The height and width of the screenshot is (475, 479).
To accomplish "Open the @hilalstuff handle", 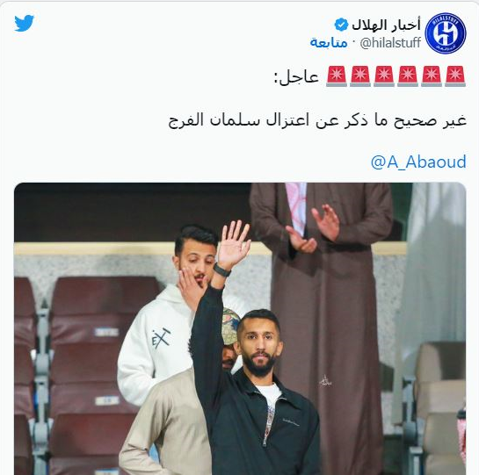I will point(390,42).
